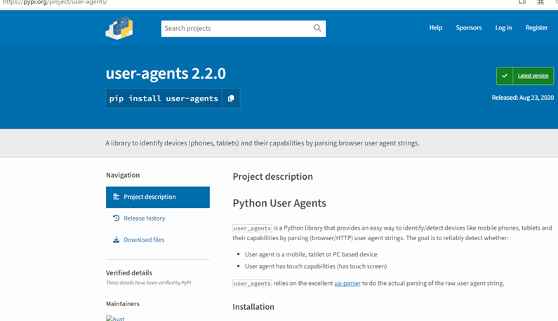This screenshot has width=558, height=321.
Task: Follow the ua-parser hyperlink
Action: point(347,283)
